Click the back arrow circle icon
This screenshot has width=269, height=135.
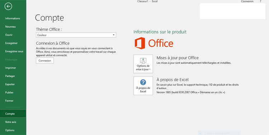pos(8,6)
